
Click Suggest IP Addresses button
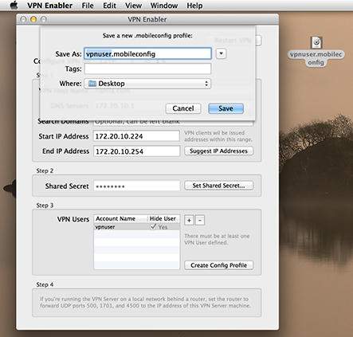(x=218, y=151)
